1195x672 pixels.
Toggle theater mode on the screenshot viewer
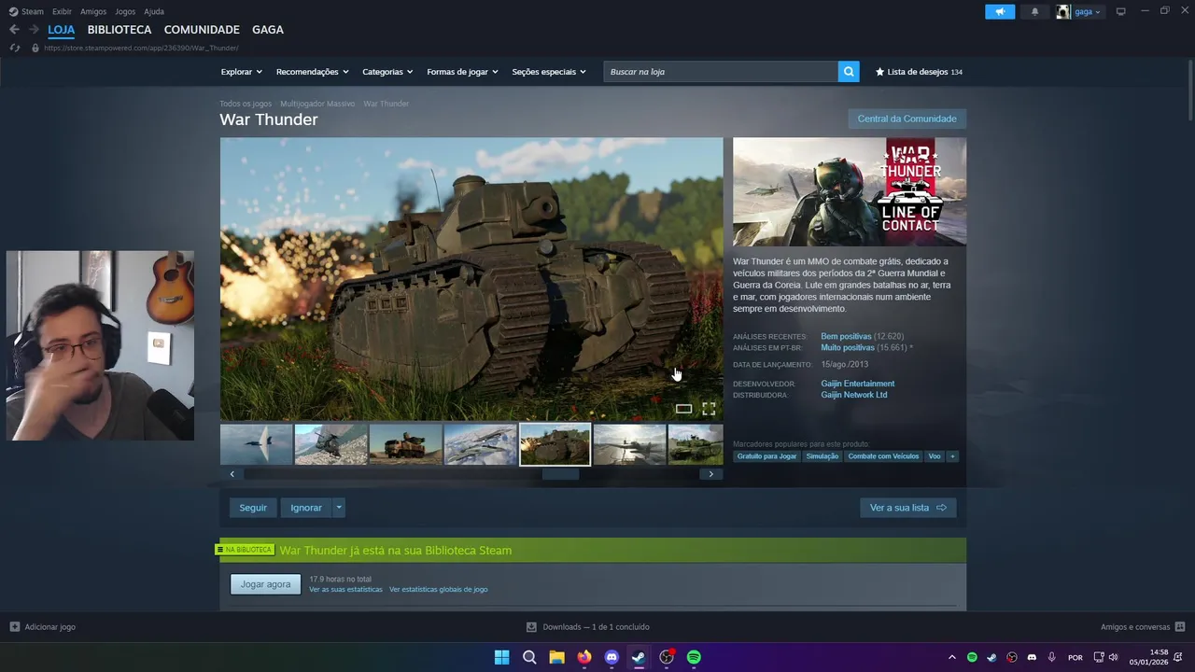683,409
